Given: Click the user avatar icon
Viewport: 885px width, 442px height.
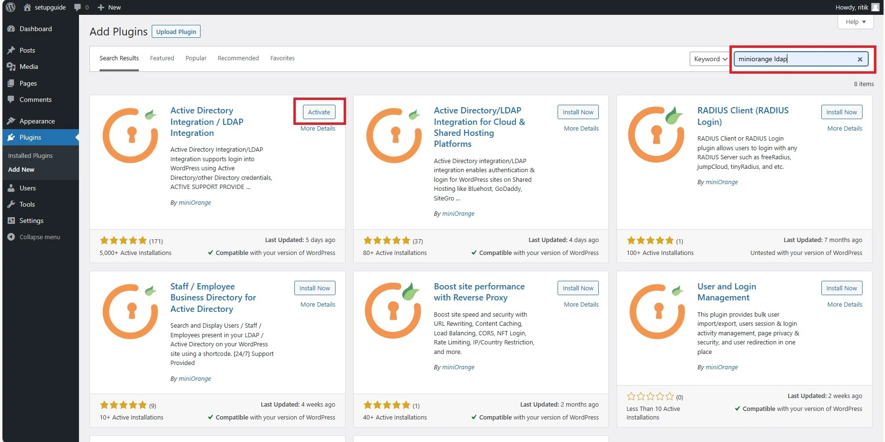Looking at the screenshot, I should coord(875,7).
